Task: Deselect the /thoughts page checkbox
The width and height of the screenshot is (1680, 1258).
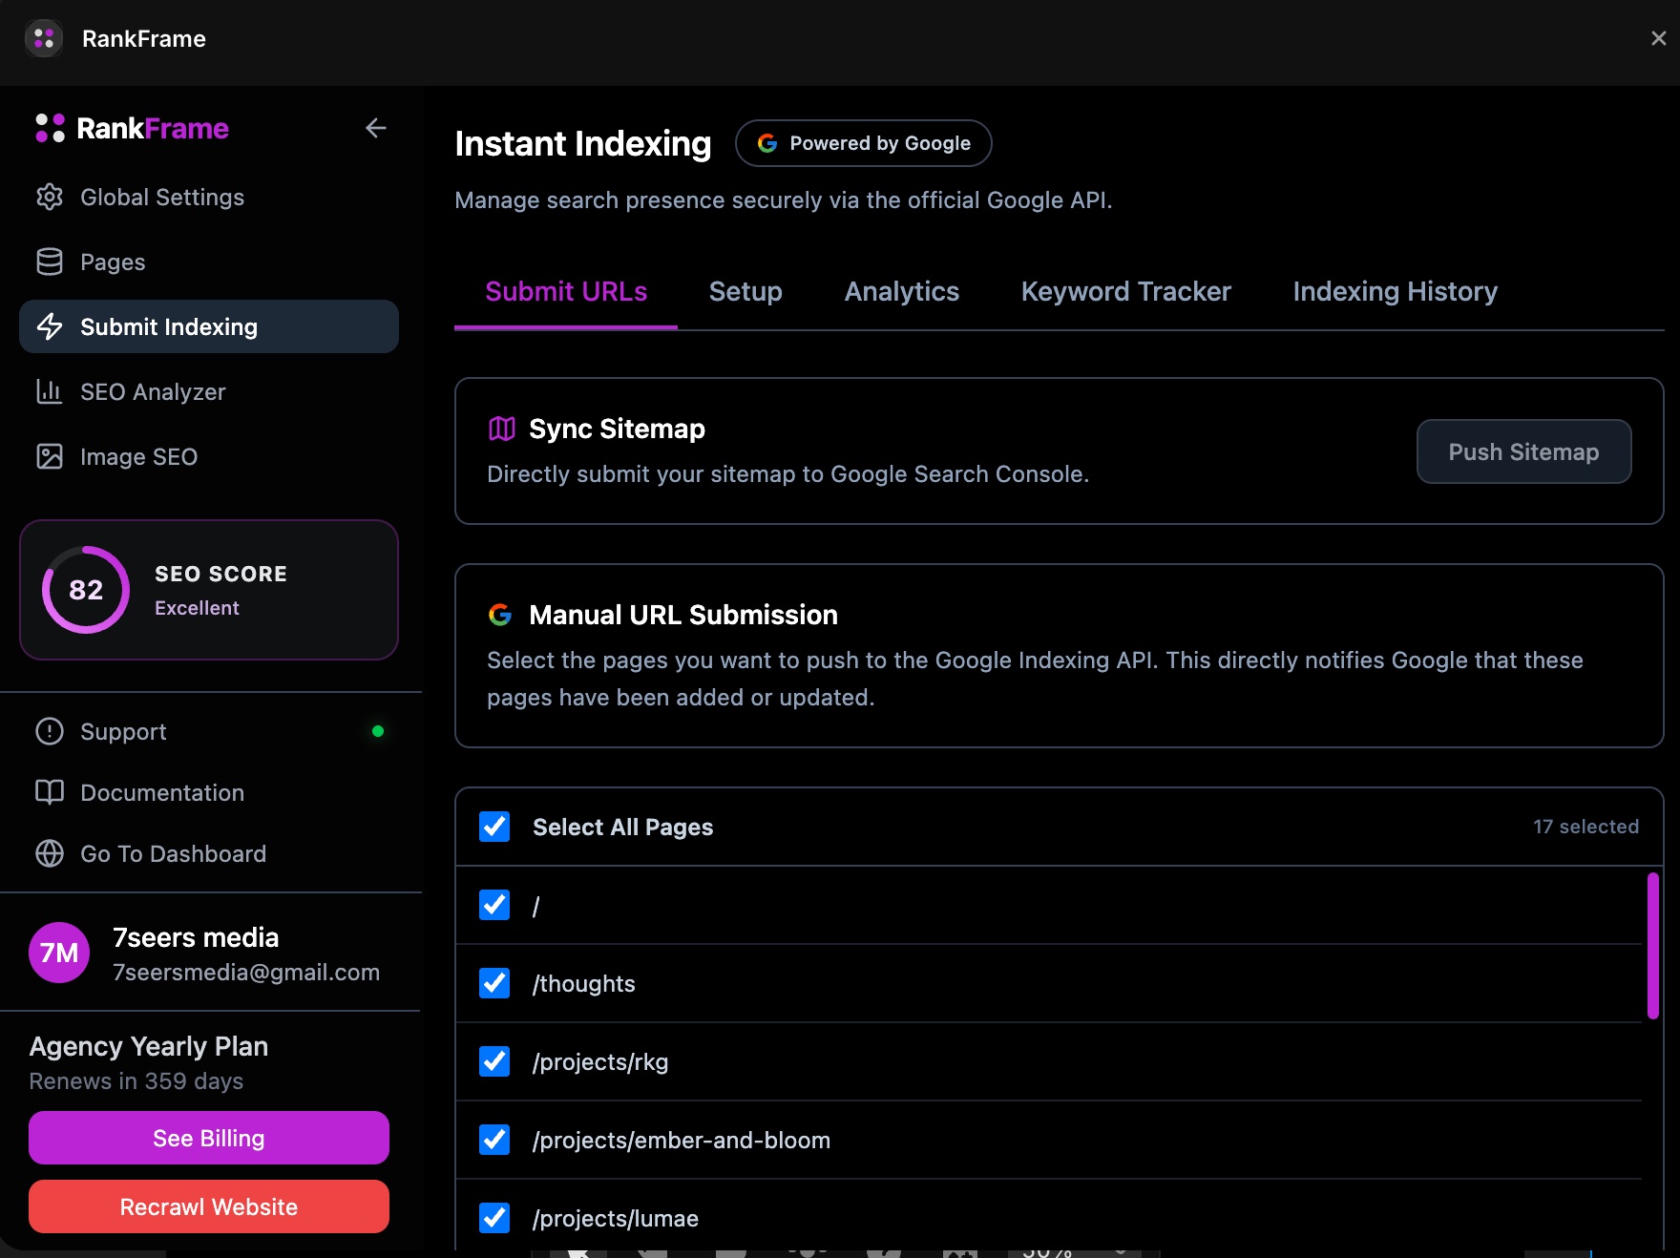Action: pyautogui.click(x=493, y=983)
